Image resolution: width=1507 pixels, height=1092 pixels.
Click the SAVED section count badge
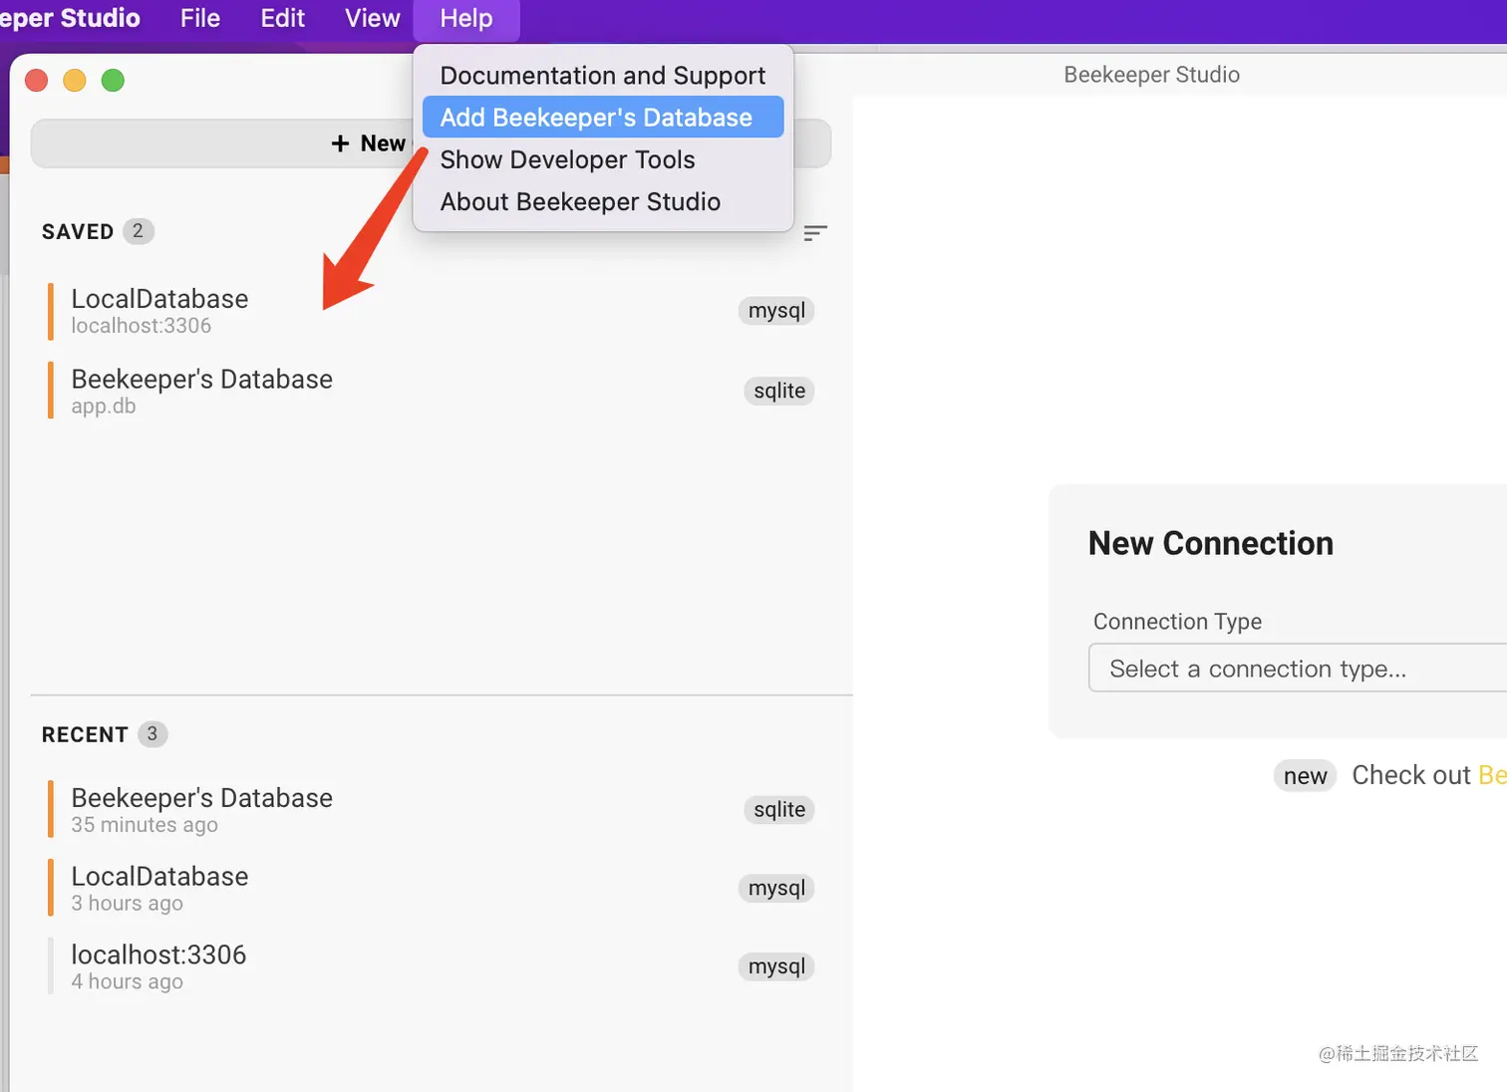(138, 231)
